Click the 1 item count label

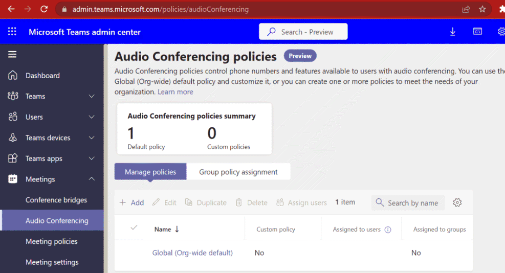coord(345,202)
